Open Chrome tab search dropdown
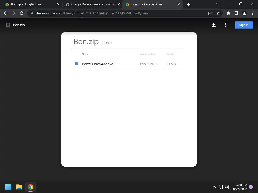Image resolution: width=258 pixels, height=193 pixels. point(217,4)
